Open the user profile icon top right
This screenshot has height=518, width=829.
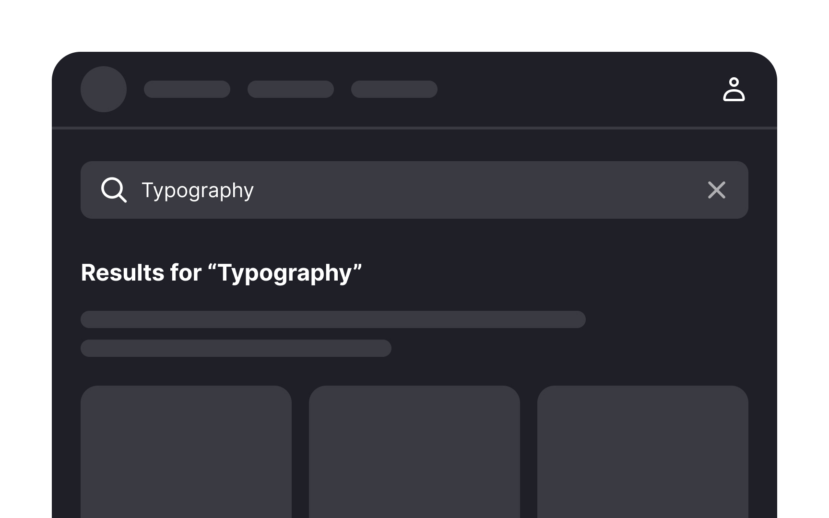click(x=734, y=89)
